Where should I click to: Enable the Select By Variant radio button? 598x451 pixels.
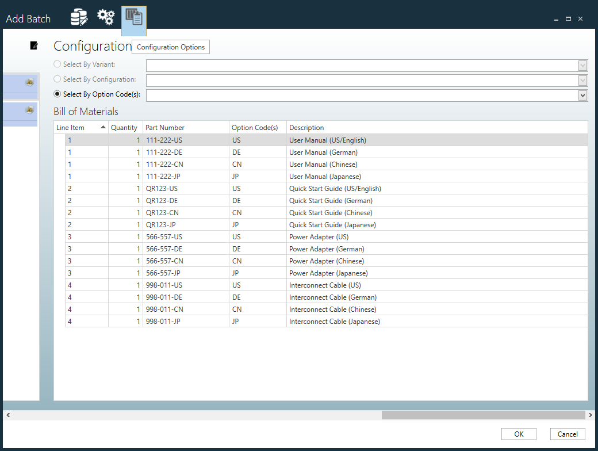point(57,64)
